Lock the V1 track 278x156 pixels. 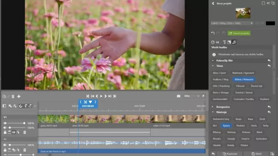point(5,132)
